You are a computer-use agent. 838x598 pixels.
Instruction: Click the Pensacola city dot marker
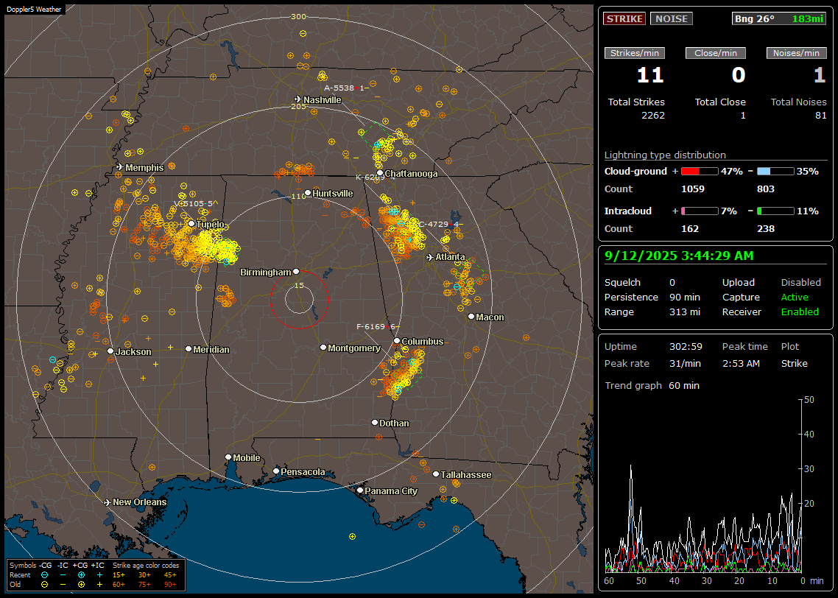[x=275, y=471]
